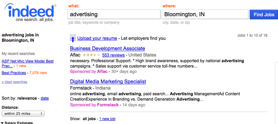This screenshot has height=124, width=278.
Task: Open Digital Media Marketing Specialist listing
Action: click(108, 82)
